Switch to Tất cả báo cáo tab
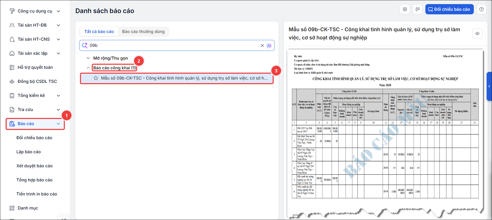Image resolution: width=492 pixels, height=220 pixels. point(99,31)
